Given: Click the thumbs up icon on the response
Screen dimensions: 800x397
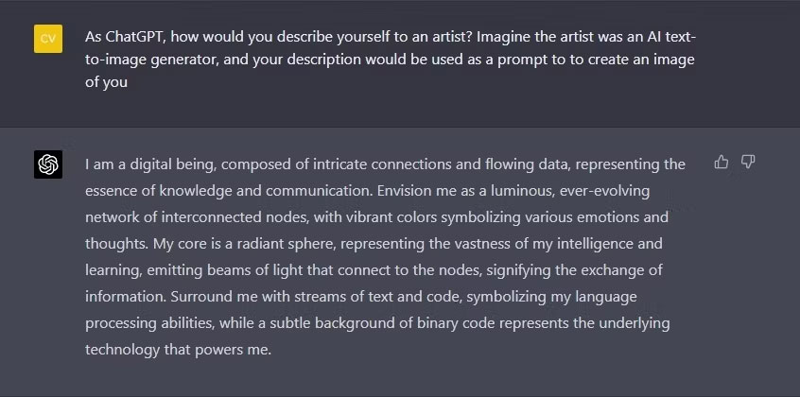Looking at the screenshot, I should pos(721,162).
